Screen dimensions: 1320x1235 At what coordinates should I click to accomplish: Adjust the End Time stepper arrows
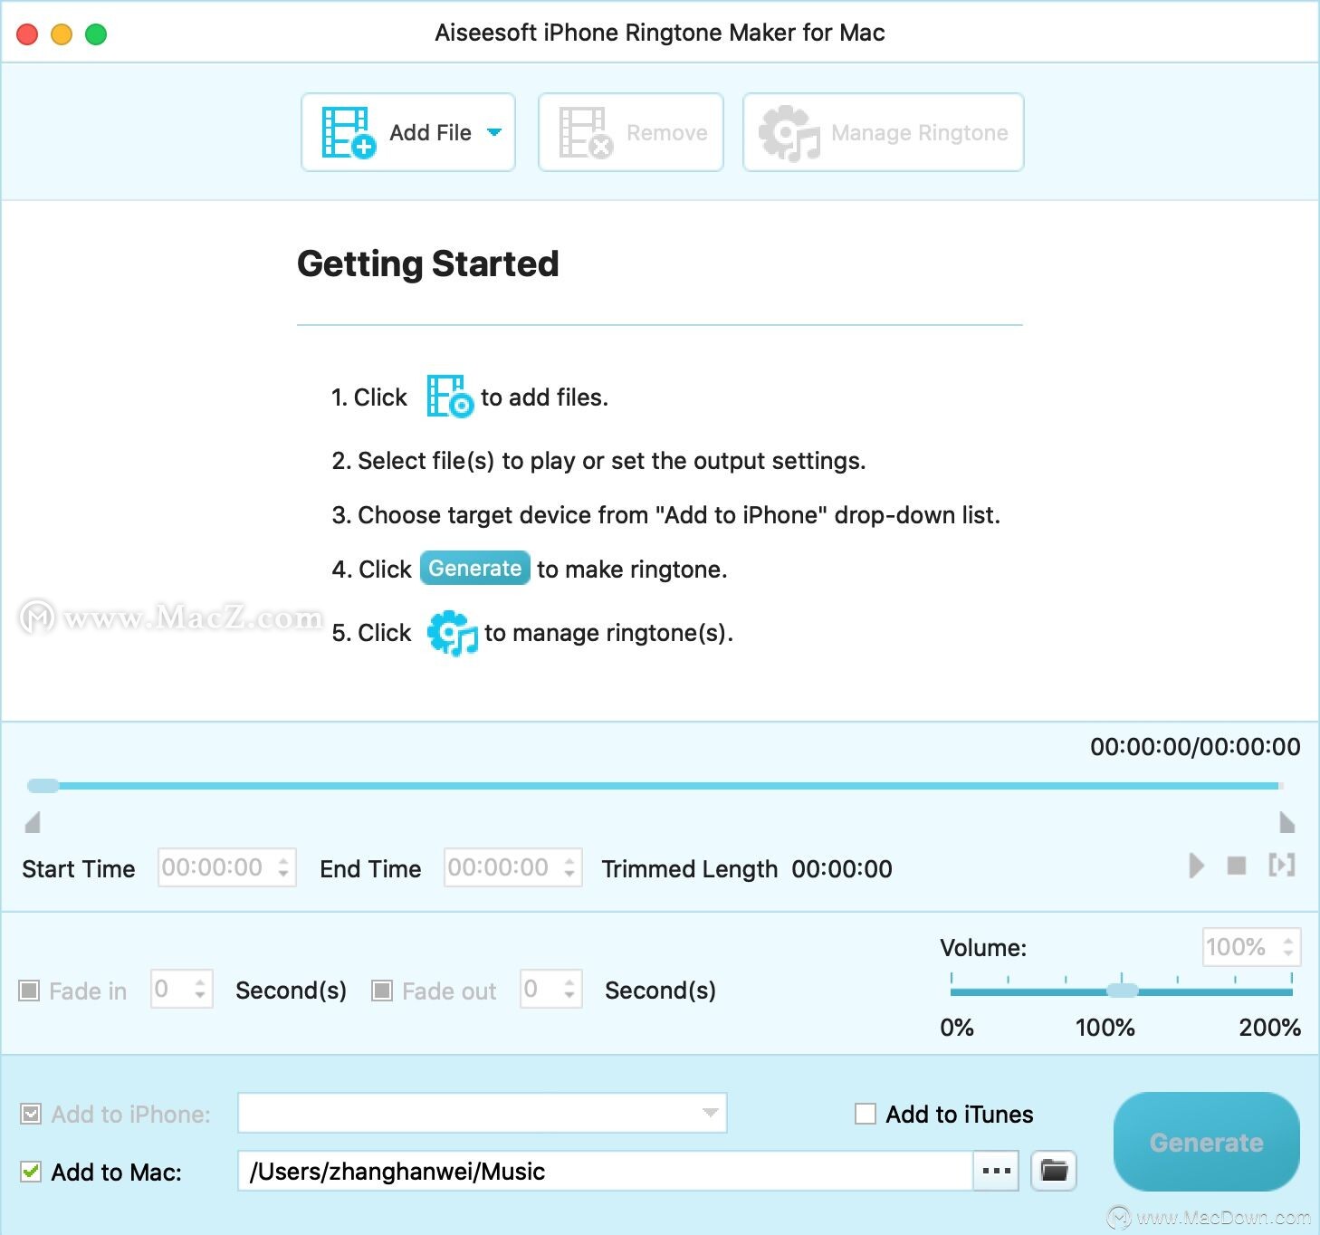570,867
